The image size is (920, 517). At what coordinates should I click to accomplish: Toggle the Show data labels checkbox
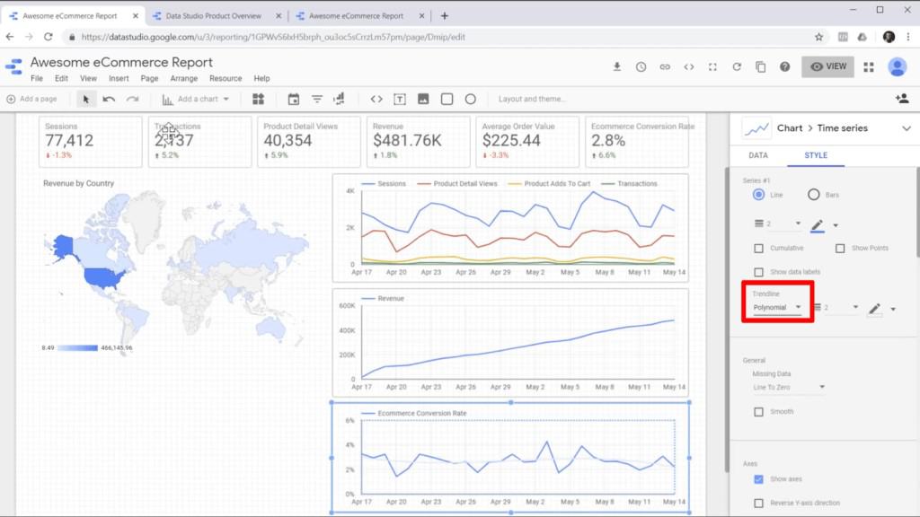pyautogui.click(x=759, y=272)
